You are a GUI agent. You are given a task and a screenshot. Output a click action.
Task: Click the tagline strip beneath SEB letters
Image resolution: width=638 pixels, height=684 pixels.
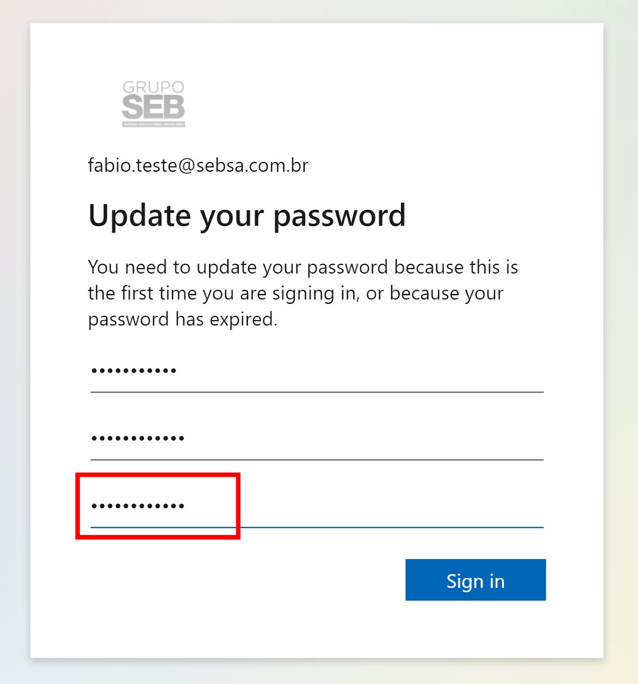[x=154, y=124]
